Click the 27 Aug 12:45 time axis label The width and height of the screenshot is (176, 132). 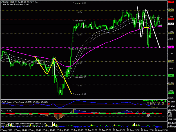[49, 130]
